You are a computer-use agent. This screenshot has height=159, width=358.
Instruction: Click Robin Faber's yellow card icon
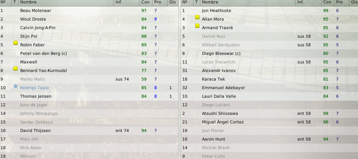point(15,42)
